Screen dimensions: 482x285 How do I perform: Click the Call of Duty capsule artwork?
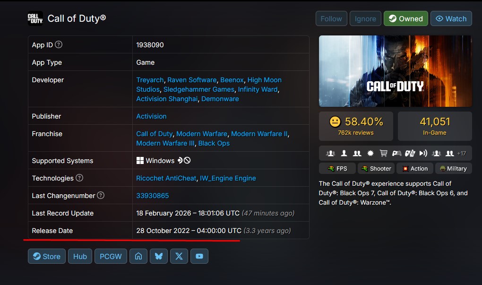coord(396,71)
